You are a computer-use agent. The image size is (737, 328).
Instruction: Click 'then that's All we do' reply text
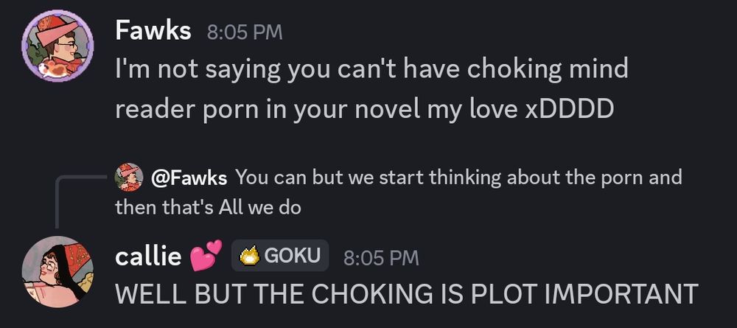click(208, 207)
